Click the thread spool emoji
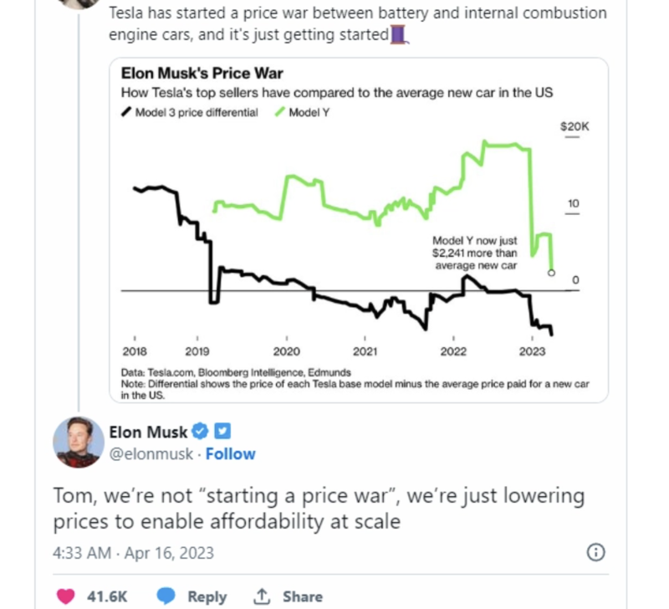Image resolution: width=669 pixels, height=609 pixels. [x=400, y=35]
